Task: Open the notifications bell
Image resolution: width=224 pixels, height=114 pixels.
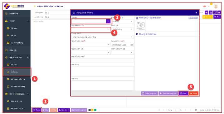Action: [x=209, y=6]
